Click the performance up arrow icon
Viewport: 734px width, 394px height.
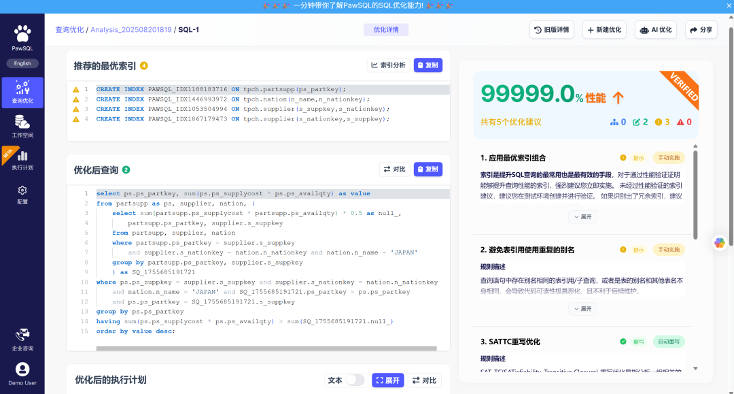(618, 97)
